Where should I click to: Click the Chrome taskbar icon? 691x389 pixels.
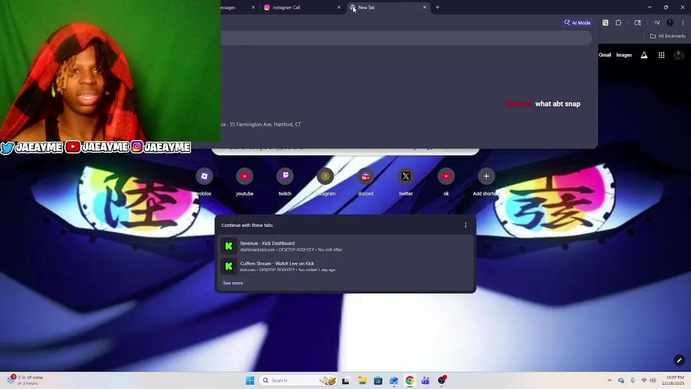[410, 380]
